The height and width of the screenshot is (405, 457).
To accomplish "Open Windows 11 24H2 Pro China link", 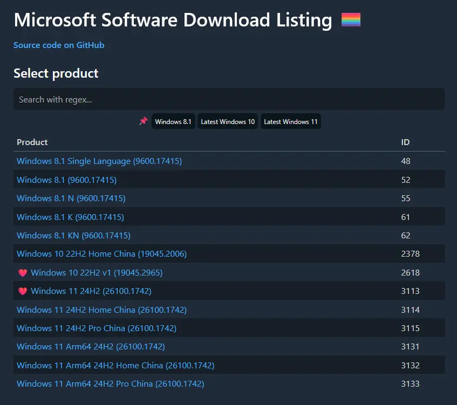I will coord(97,328).
